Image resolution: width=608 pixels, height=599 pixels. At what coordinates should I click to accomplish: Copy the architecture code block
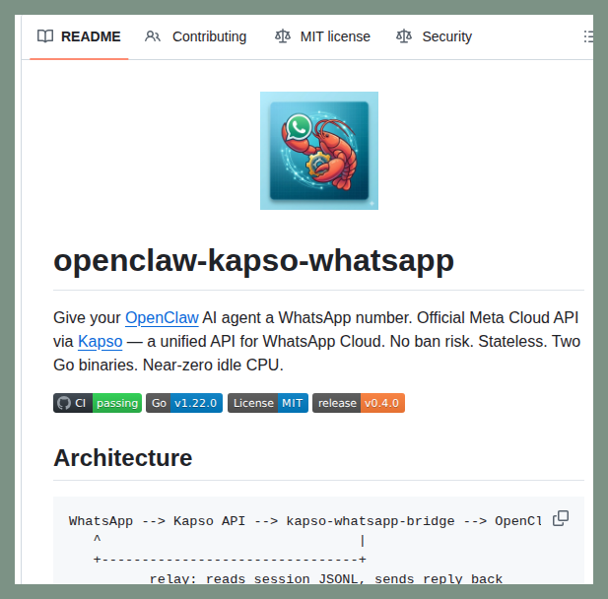pos(561,518)
